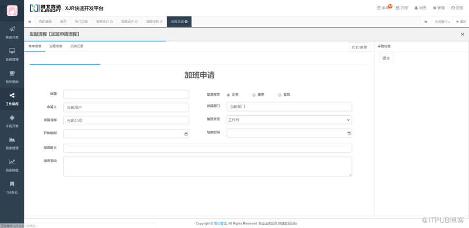Click the 标题 input field
469x228 pixels.
click(126, 94)
